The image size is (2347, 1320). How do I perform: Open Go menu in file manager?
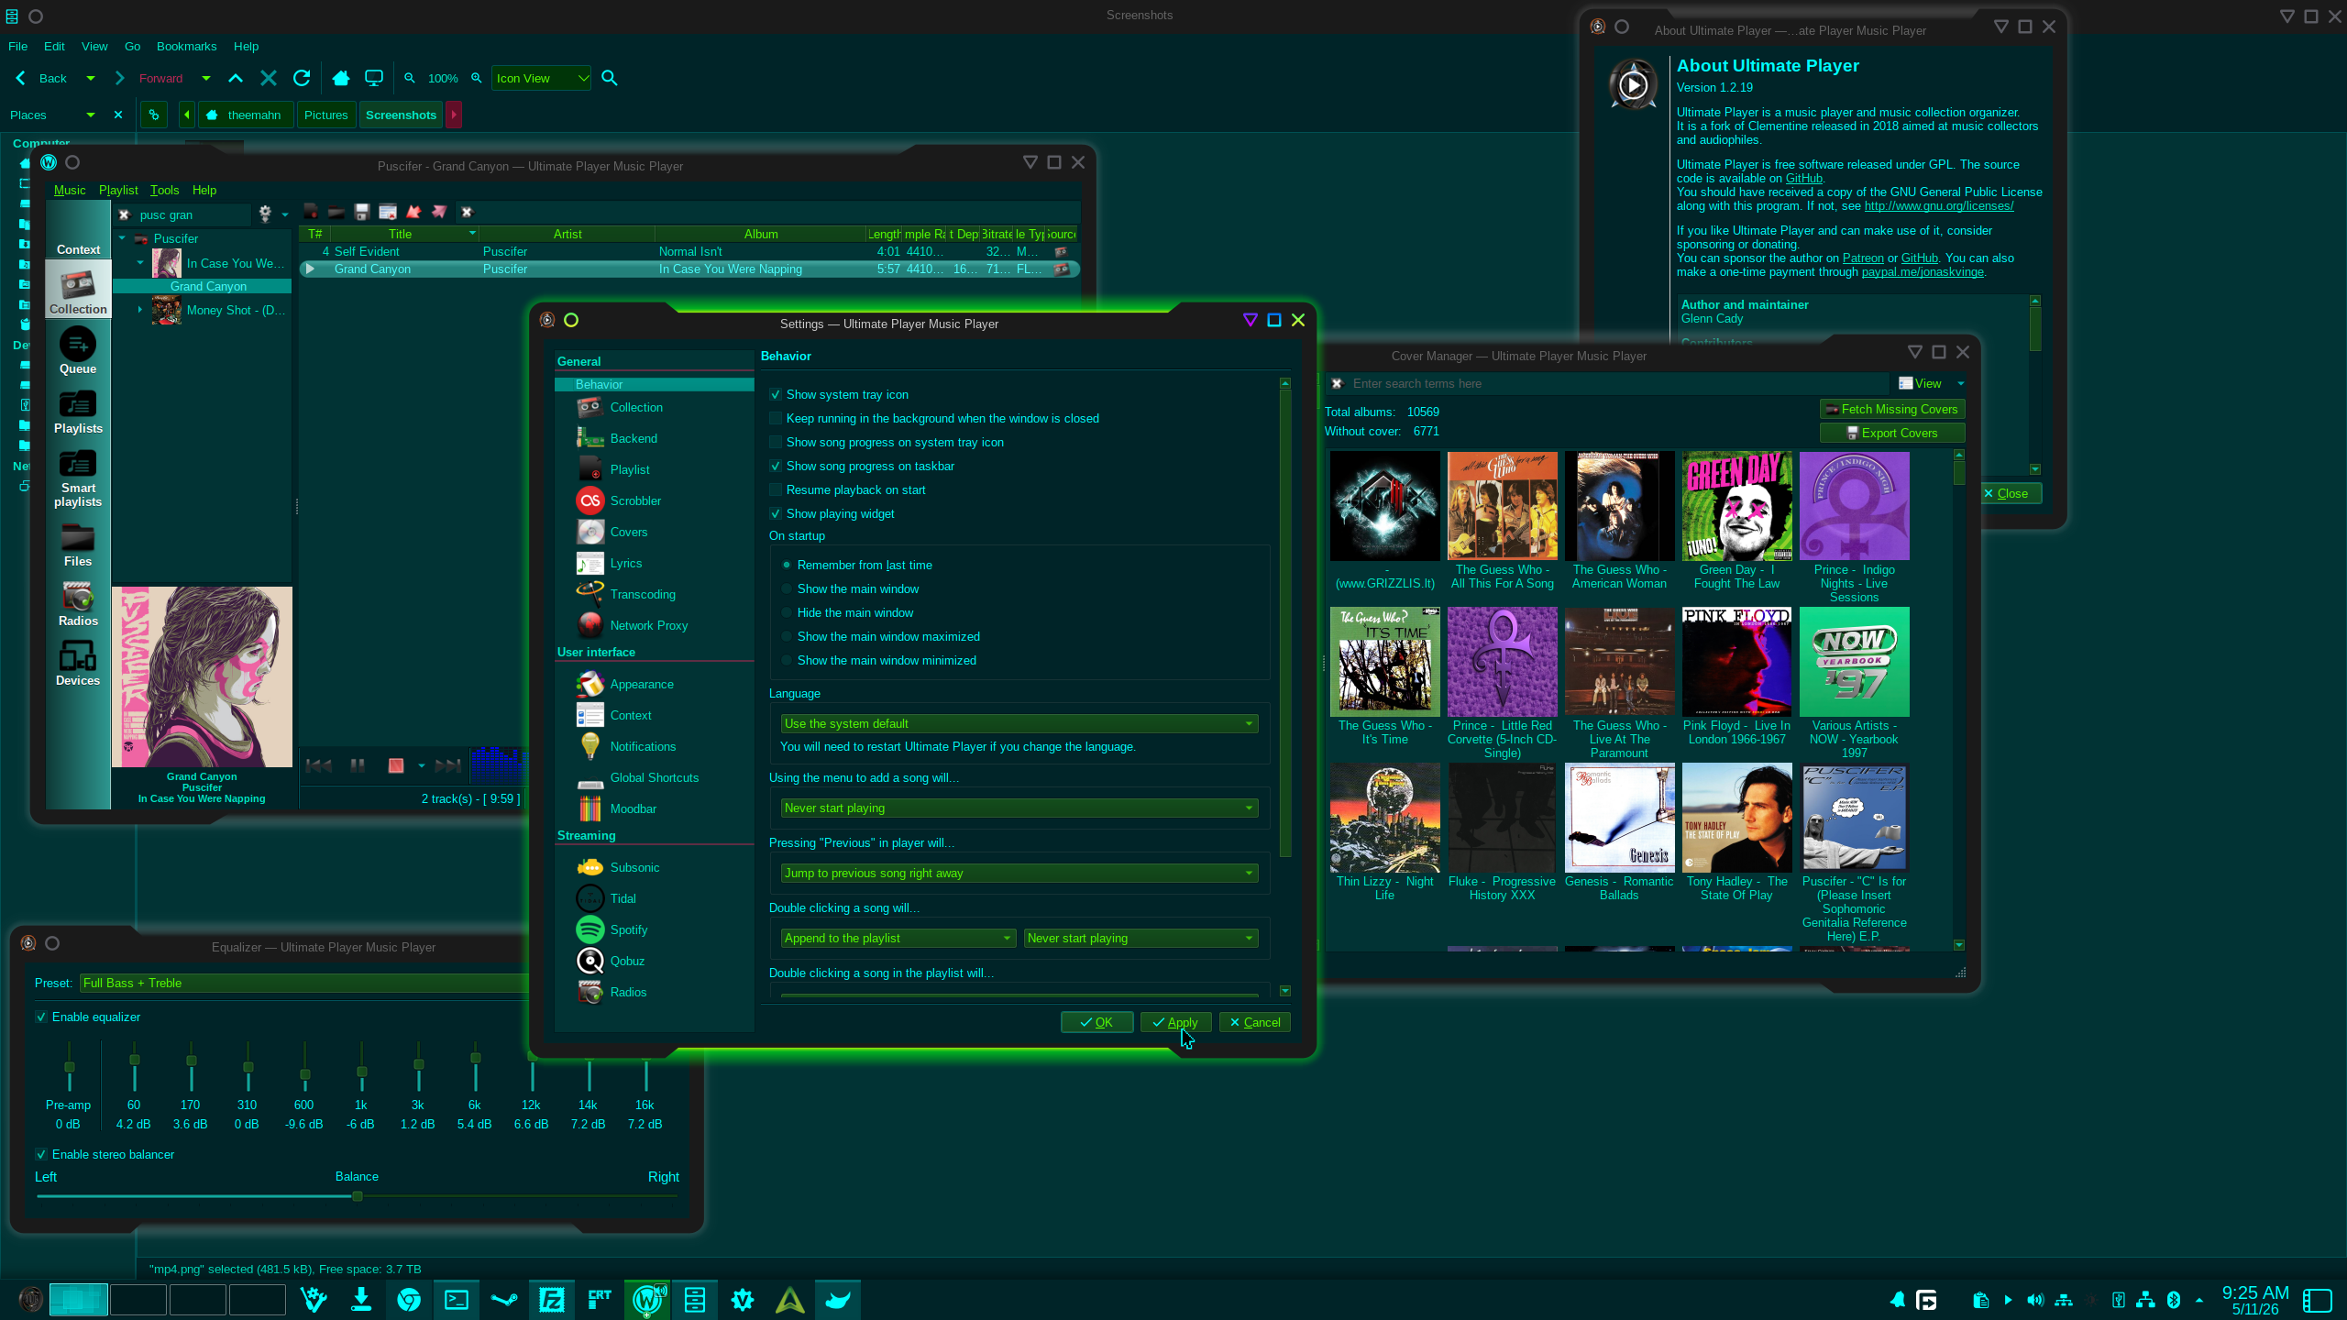tap(133, 46)
